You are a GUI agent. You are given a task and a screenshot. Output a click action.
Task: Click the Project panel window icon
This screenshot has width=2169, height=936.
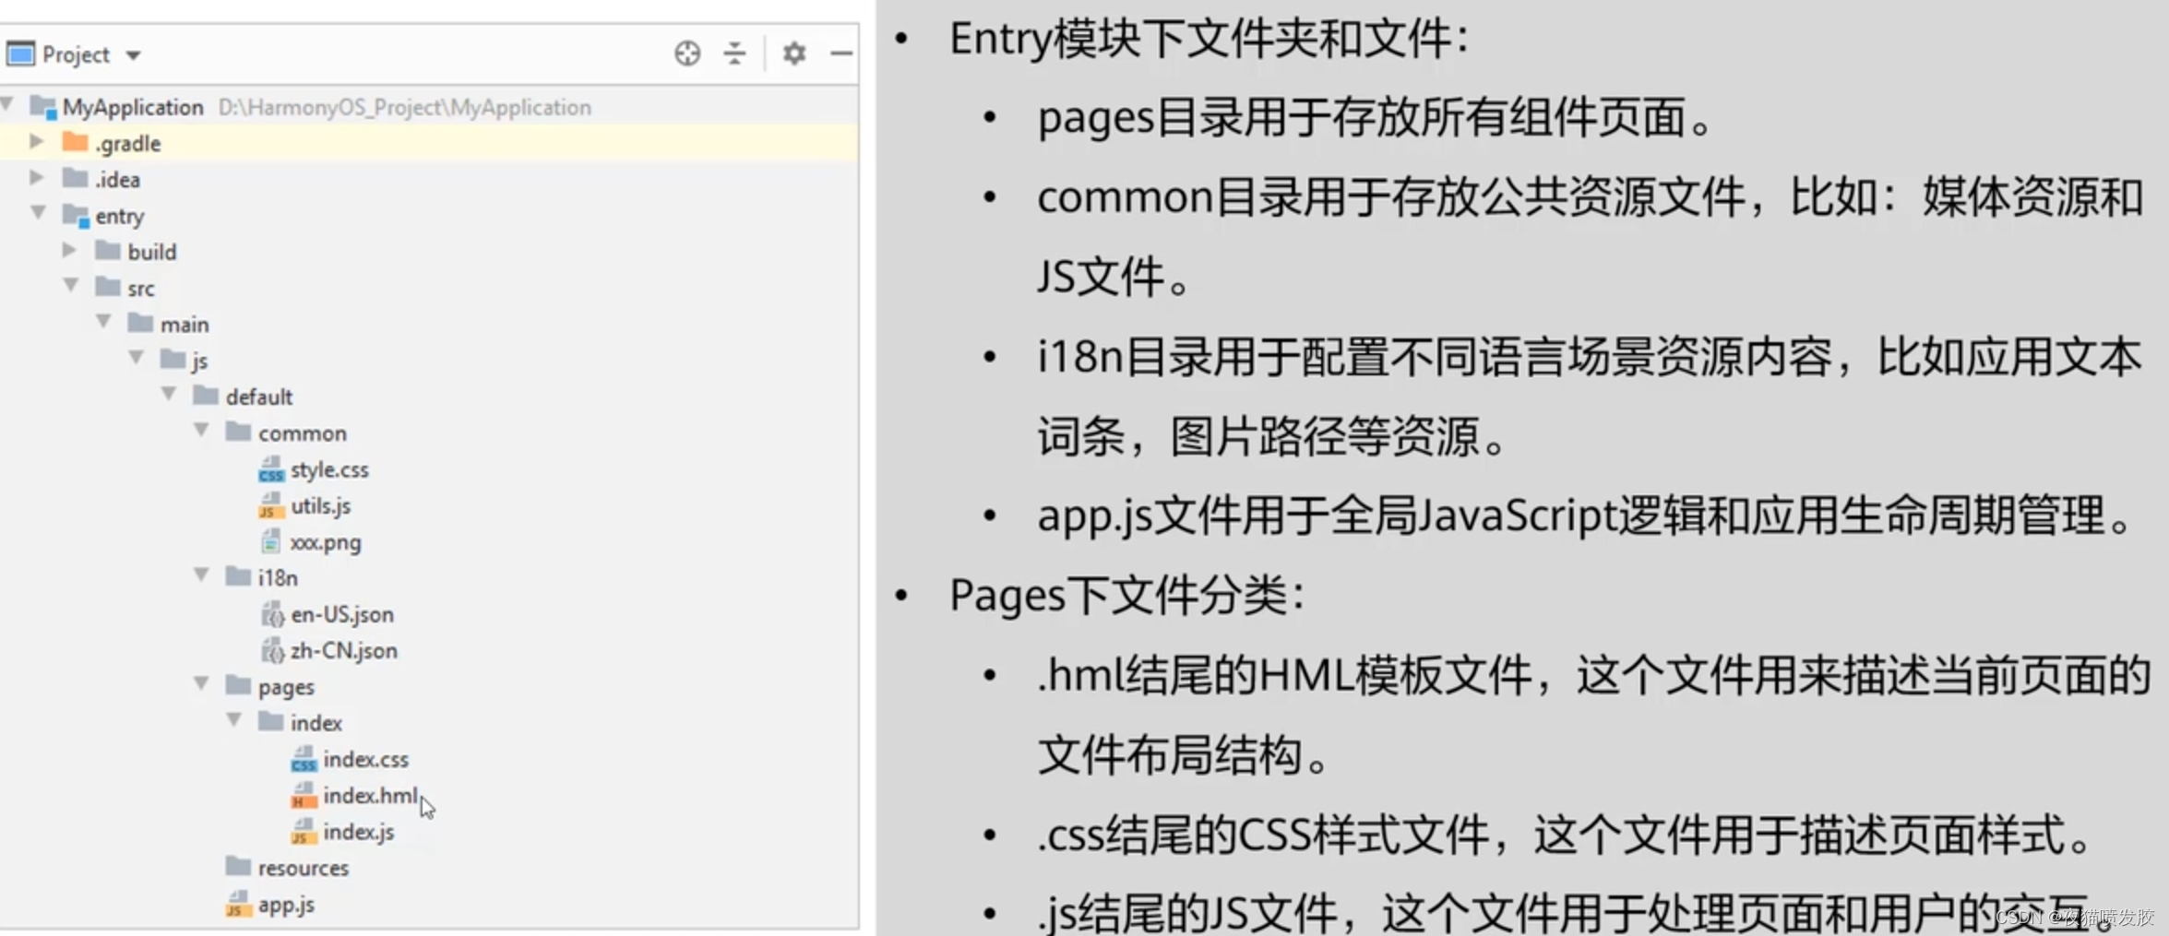pos(20,53)
